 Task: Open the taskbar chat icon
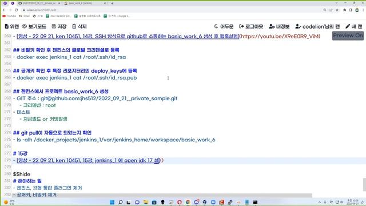tap(137, 202)
